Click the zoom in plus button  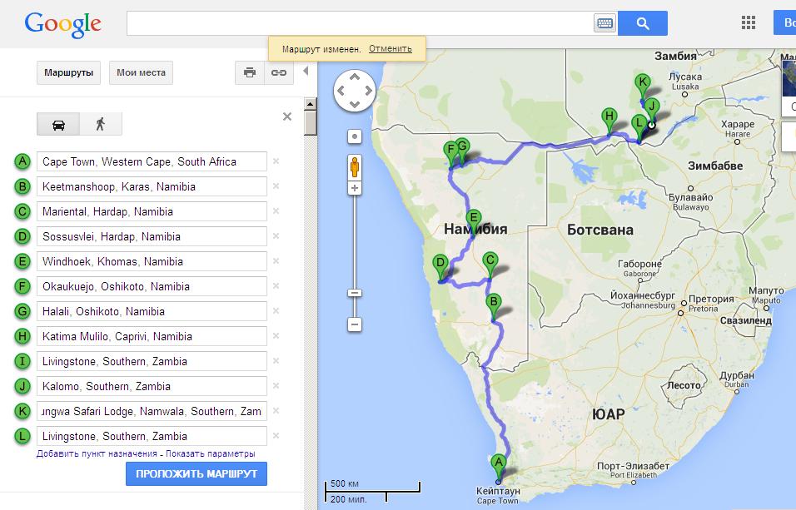tap(355, 189)
